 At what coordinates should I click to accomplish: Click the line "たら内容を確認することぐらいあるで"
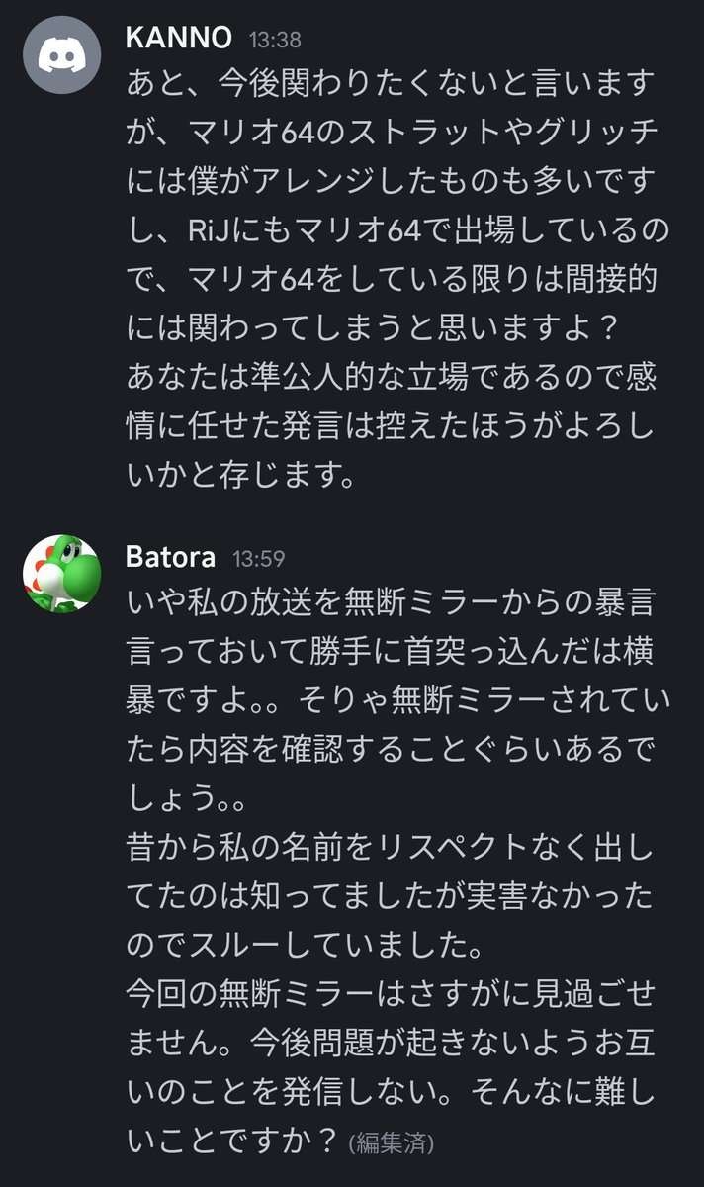(392, 751)
